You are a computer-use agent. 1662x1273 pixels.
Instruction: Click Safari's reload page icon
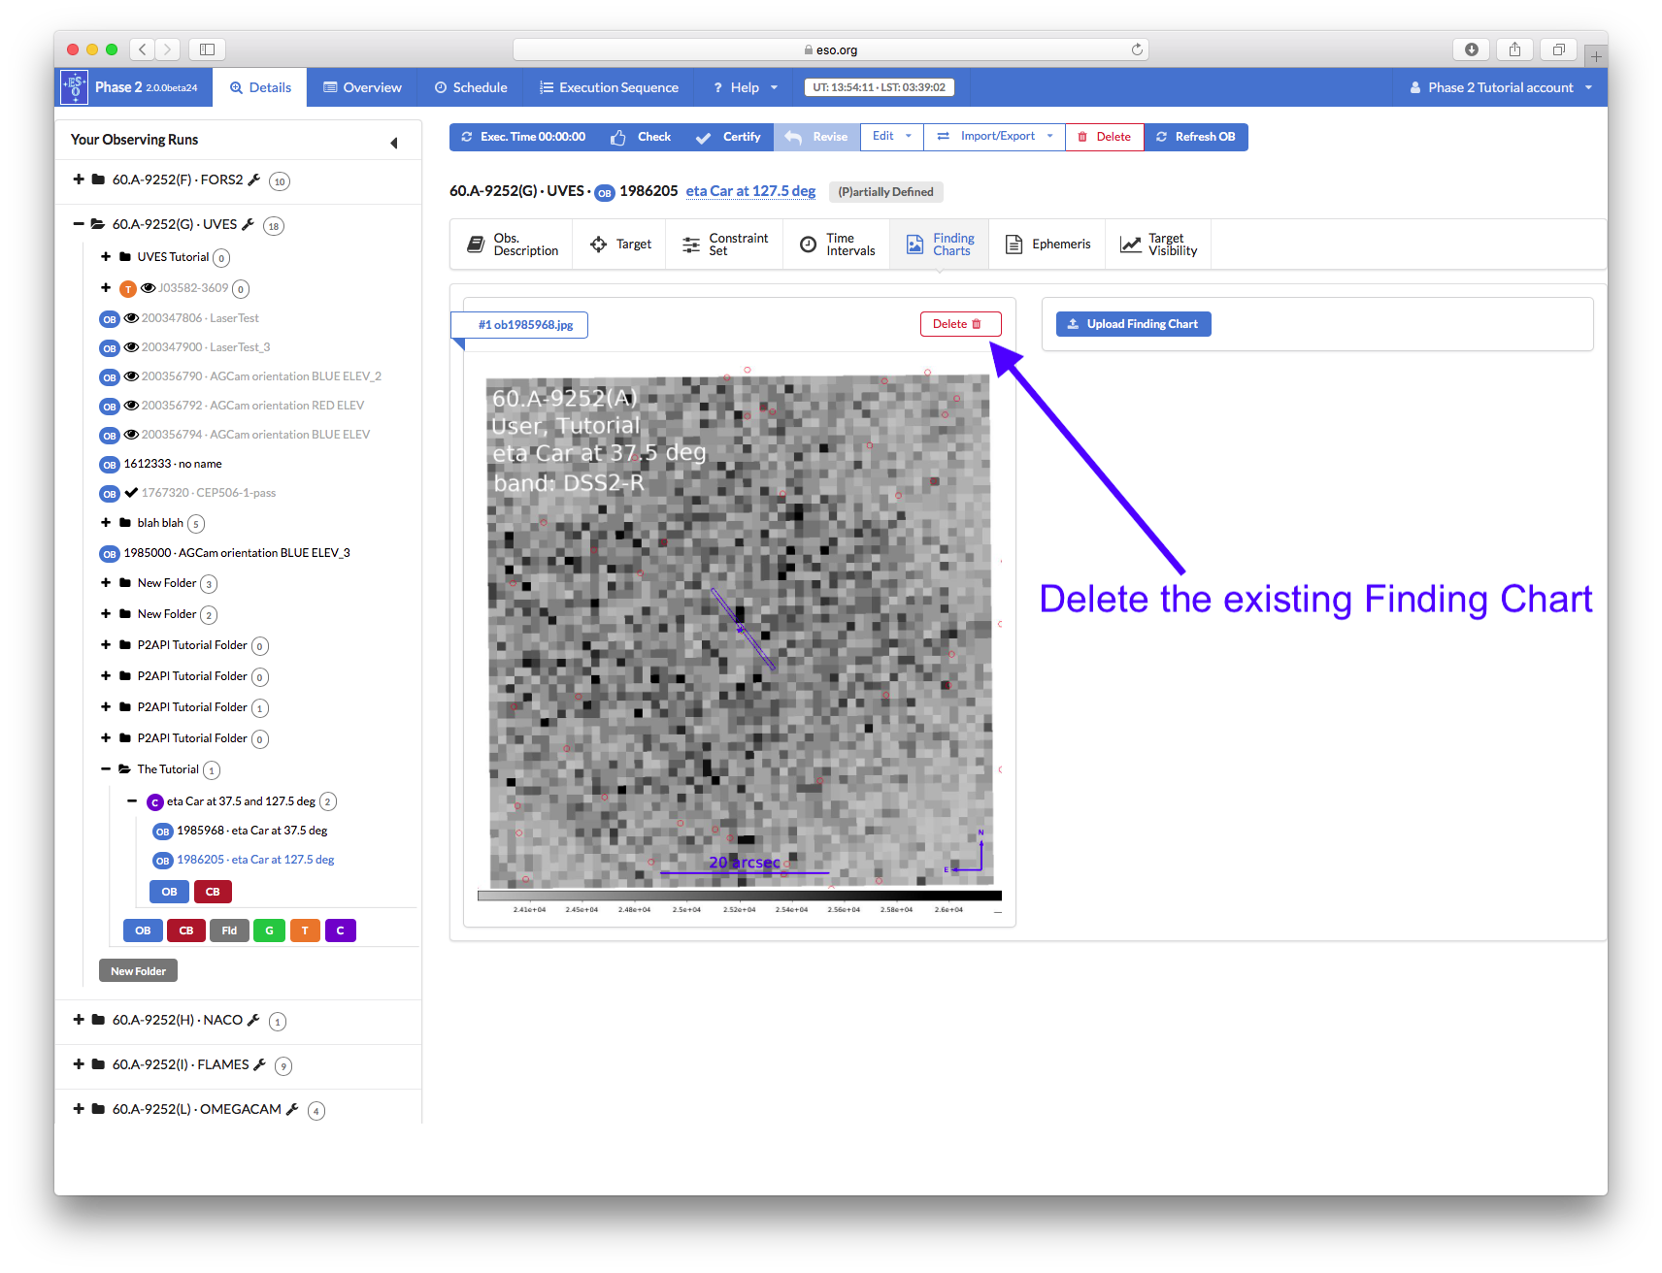(1137, 49)
